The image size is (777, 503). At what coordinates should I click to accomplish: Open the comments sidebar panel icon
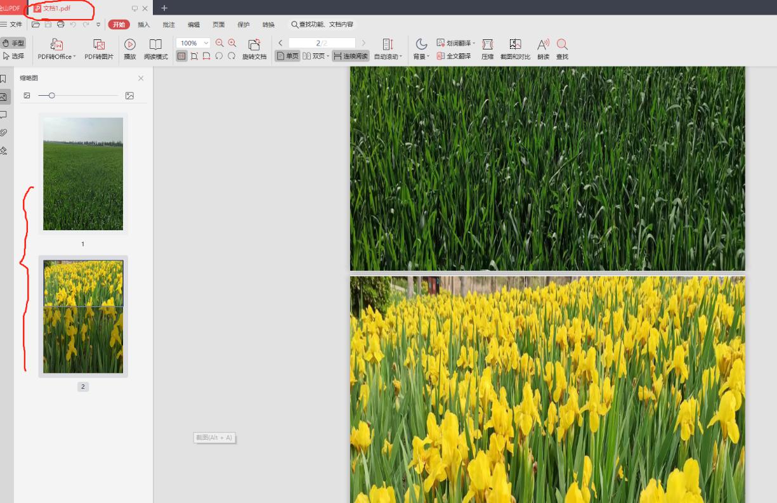[x=3, y=115]
